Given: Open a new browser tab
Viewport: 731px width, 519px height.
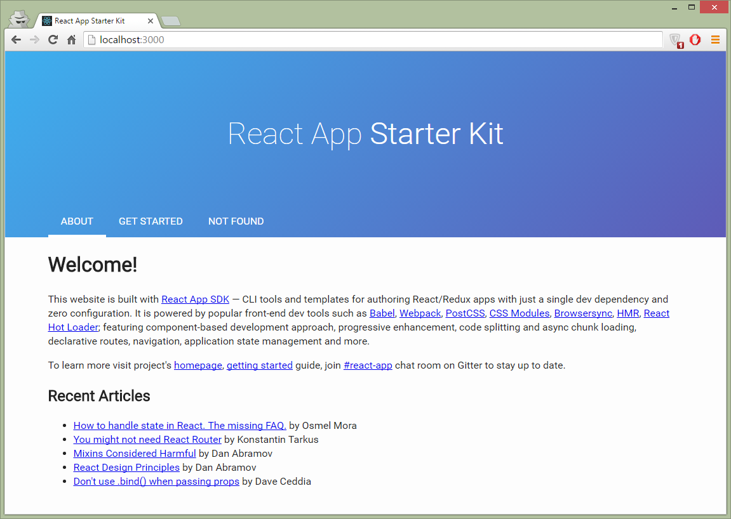Looking at the screenshot, I should pos(170,20).
